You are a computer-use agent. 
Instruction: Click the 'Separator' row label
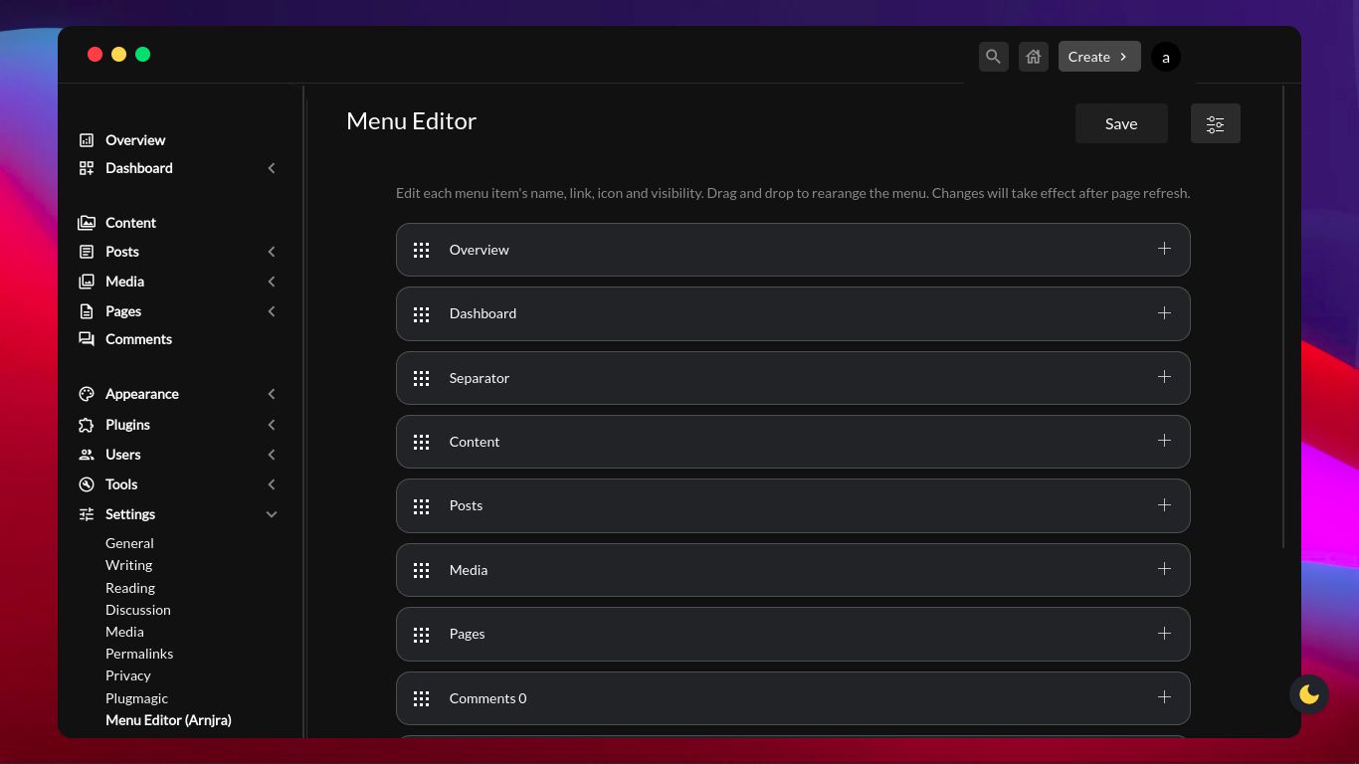[x=480, y=378]
